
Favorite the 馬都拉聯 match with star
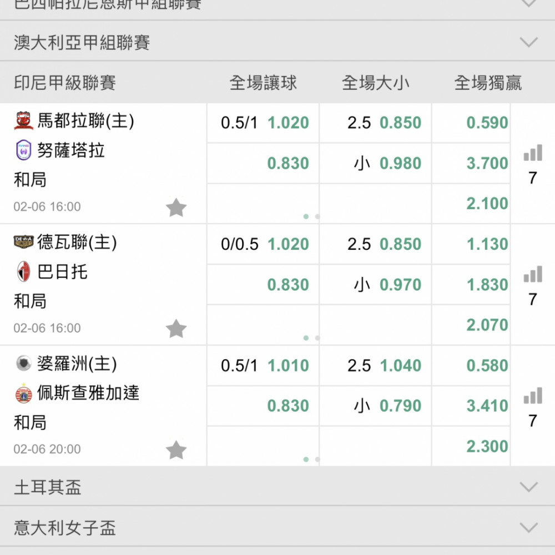pos(176,208)
